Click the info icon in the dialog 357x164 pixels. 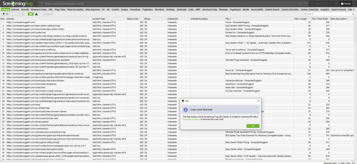click(x=185, y=110)
